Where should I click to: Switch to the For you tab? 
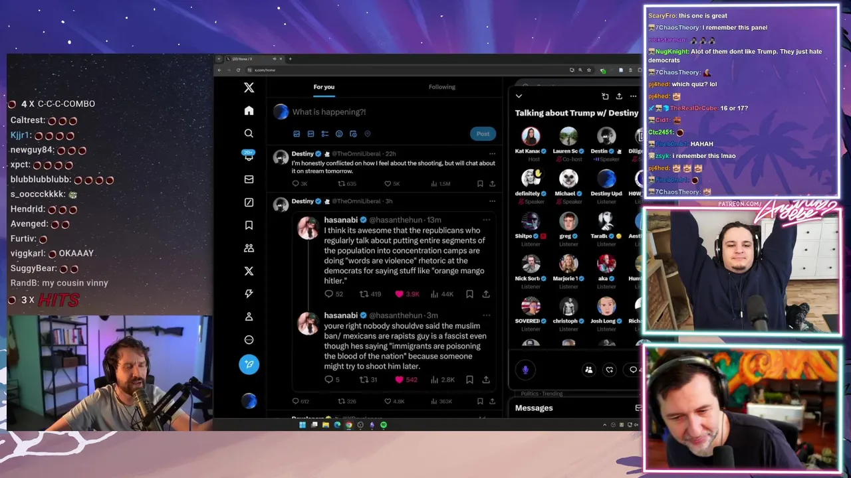tap(324, 87)
